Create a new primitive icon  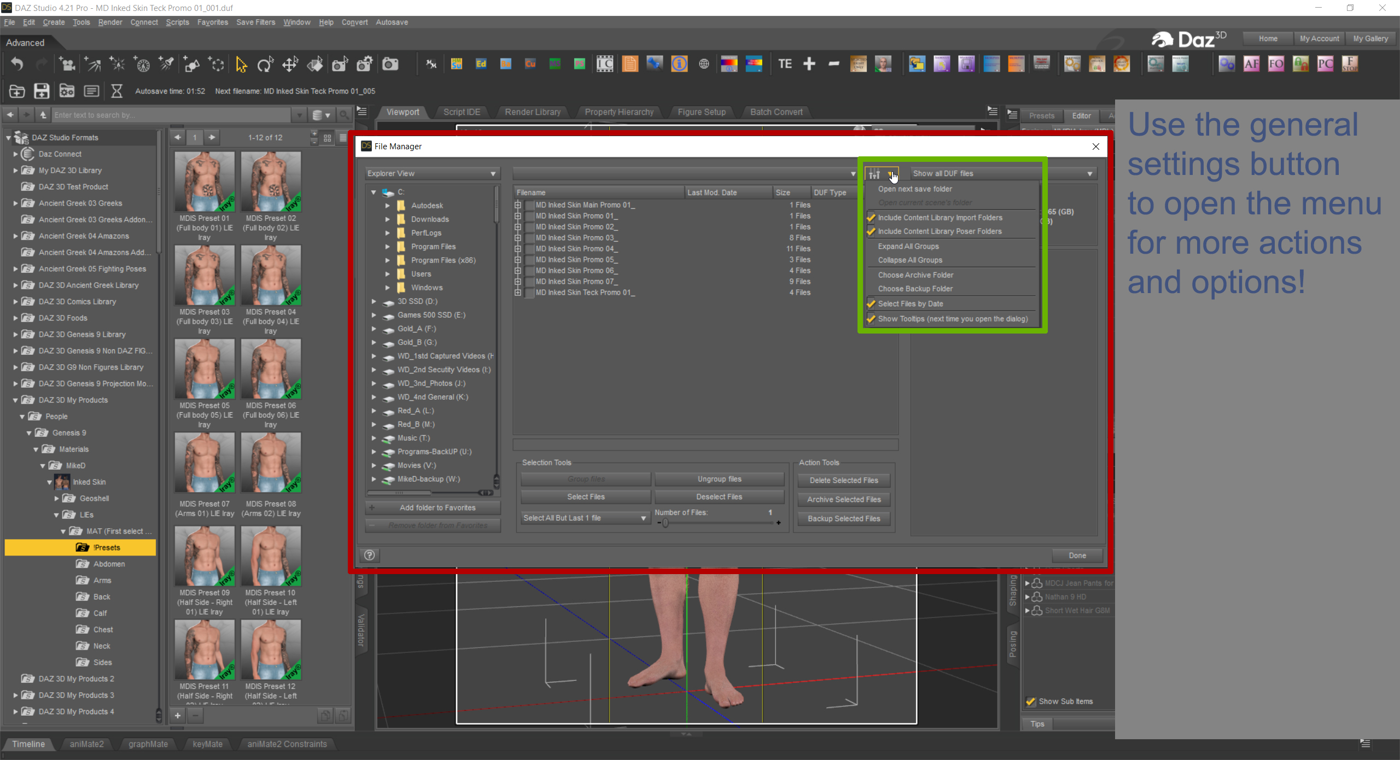(x=192, y=65)
